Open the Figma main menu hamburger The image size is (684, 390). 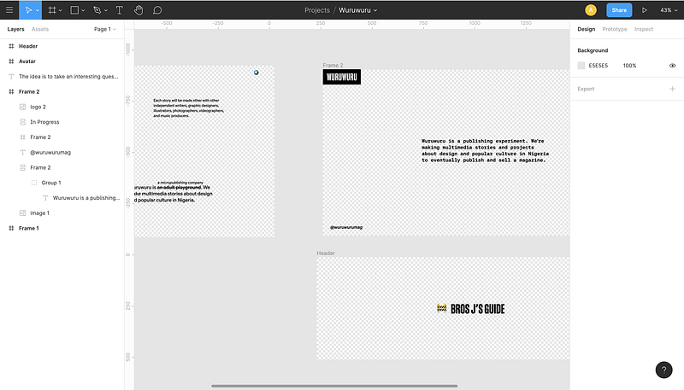tap(9, 10)
